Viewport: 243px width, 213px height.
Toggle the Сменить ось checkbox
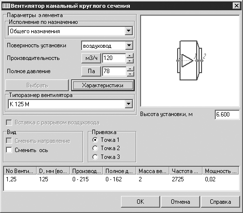click(9, 150)
